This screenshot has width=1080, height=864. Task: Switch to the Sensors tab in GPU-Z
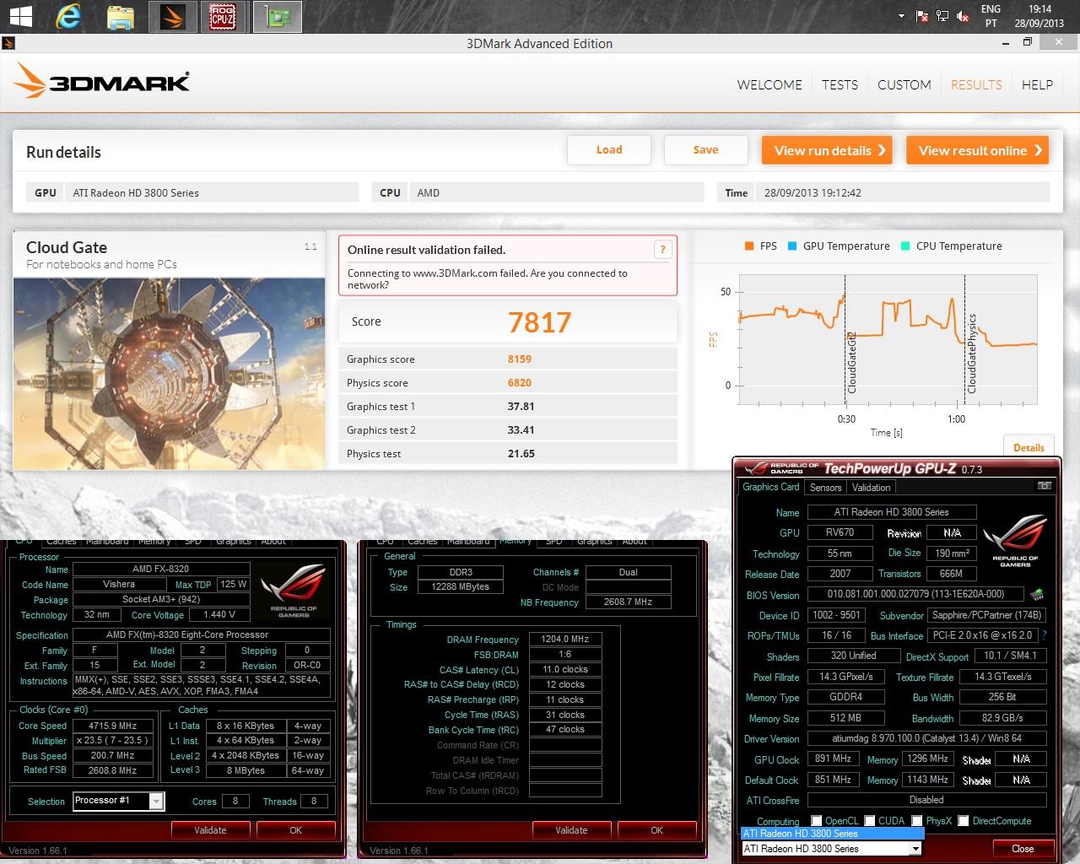tap(825, 487)
